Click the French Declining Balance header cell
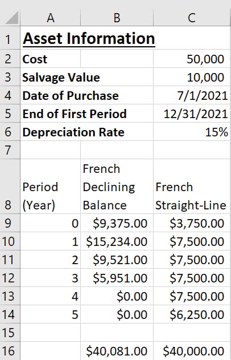Screen dimensions: 231x360 117,187
